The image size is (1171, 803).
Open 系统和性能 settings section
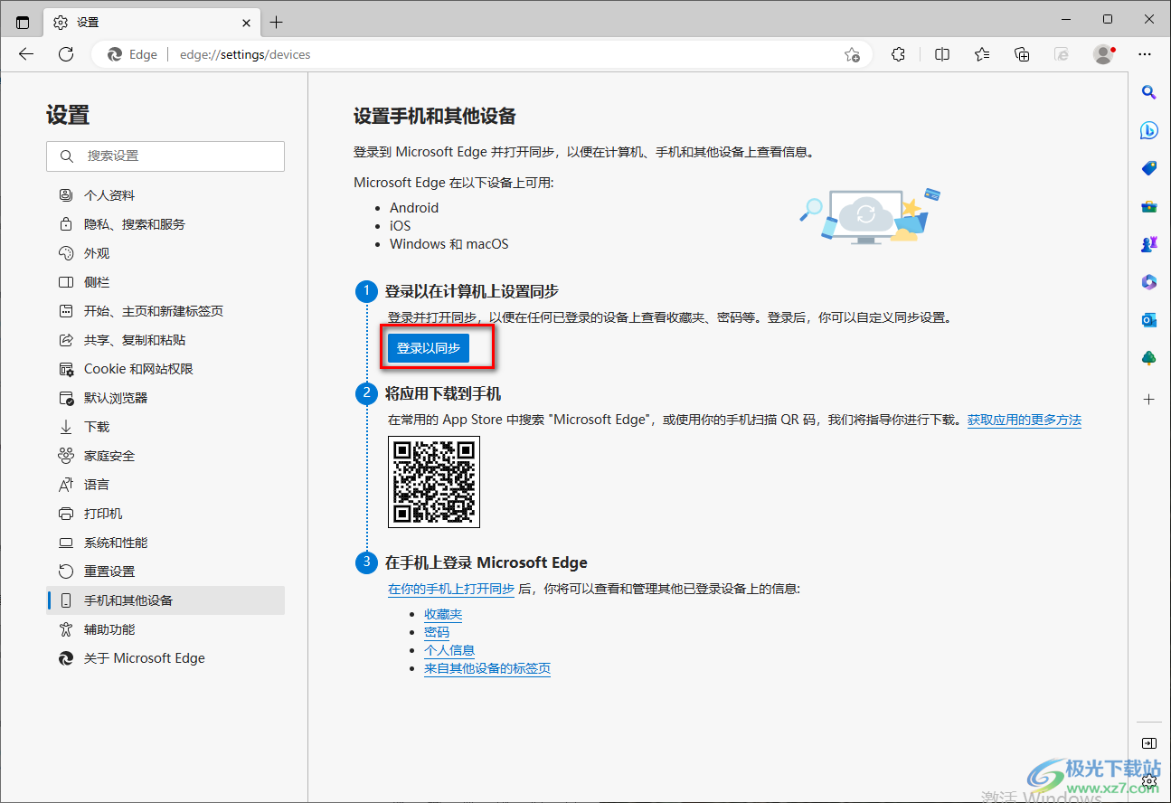point(165,543)
